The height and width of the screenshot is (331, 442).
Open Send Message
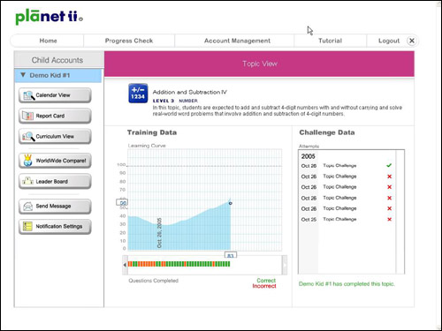(x=55, y=206)
